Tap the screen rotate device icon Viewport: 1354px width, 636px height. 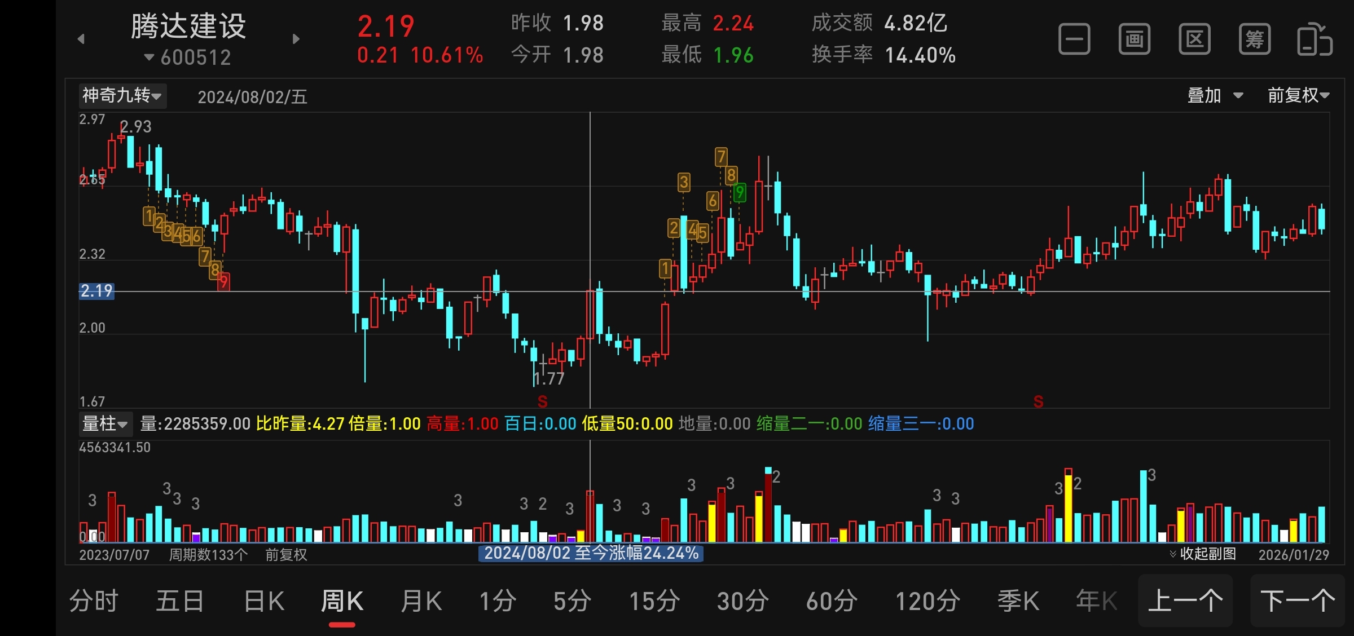[1315, 39]
